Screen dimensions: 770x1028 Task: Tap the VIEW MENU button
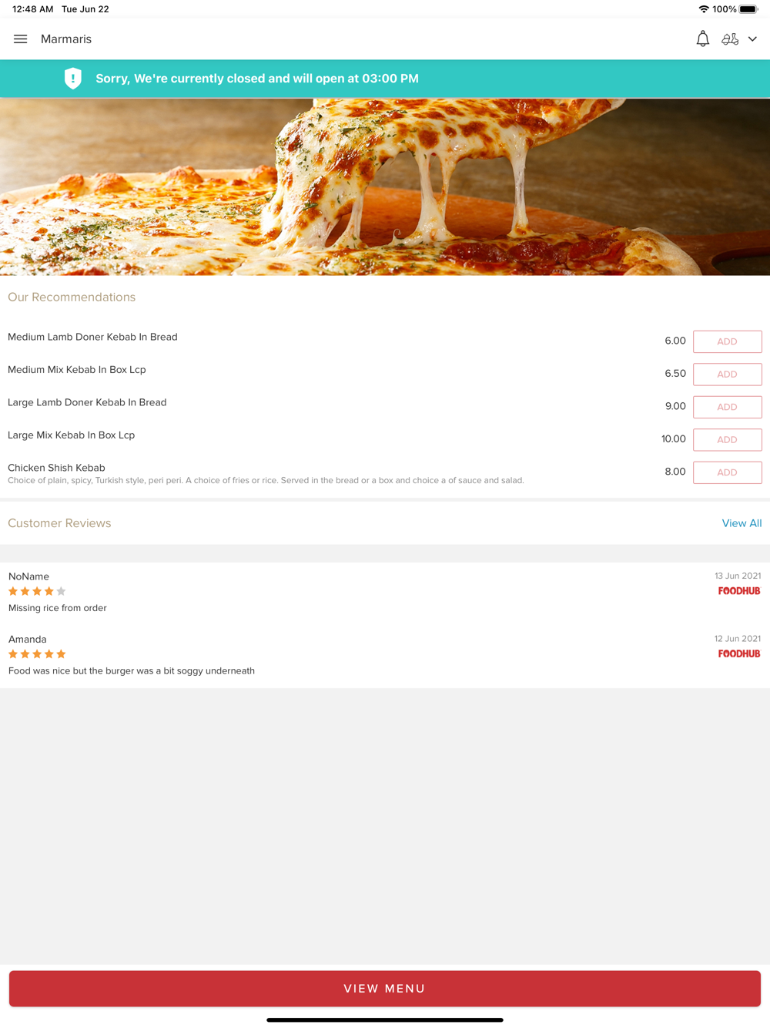coord(385,989)
